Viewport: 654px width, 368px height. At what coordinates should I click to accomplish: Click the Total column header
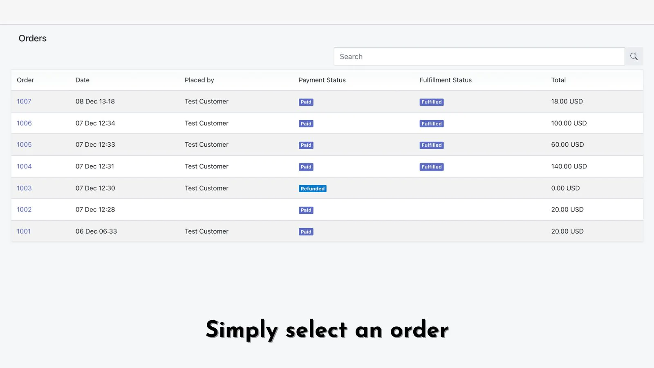tap(558, 80)
